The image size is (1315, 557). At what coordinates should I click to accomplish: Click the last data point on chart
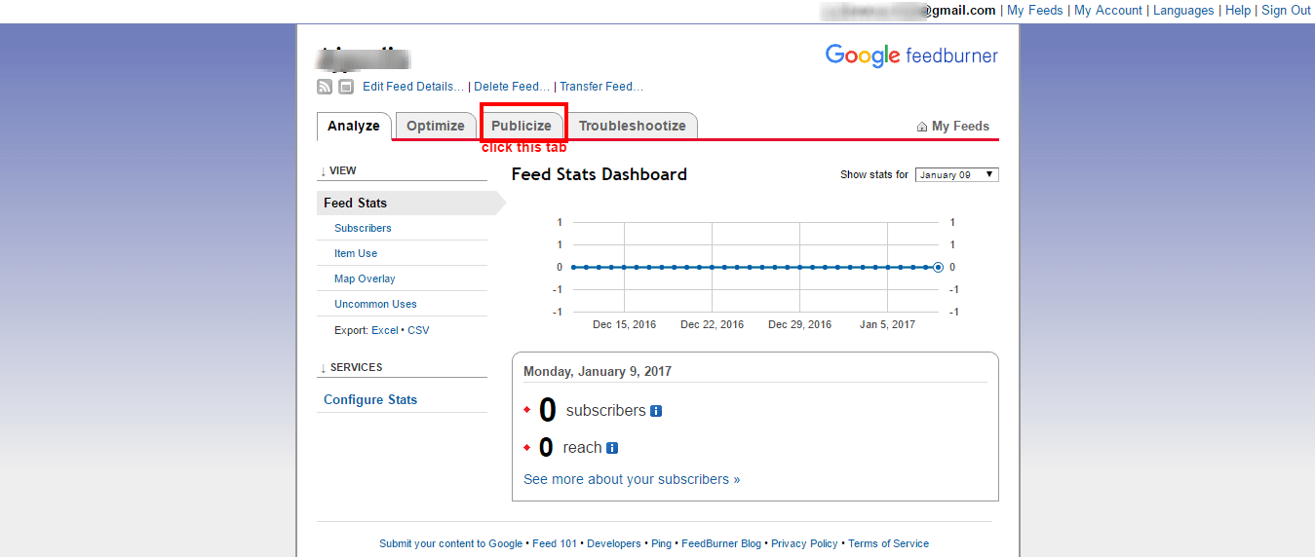click(938, 267)
